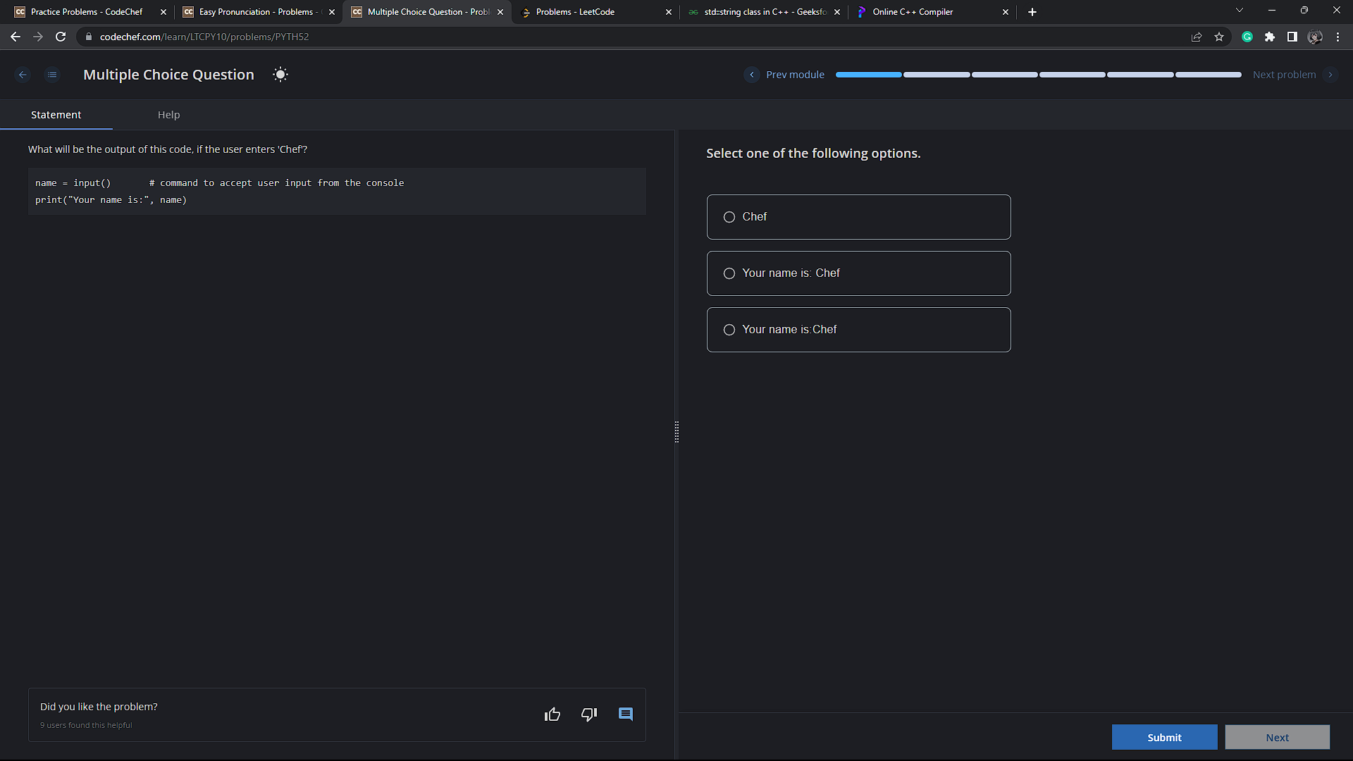This screenshot has width=1353, height=761.
Task: Switch to the Help tab
Action: (168, 115)
